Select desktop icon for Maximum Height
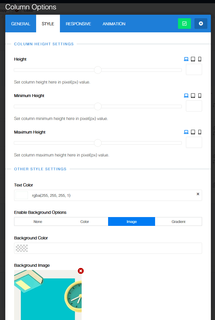This screenshot has height=320, width=215. tap(186, 132)
